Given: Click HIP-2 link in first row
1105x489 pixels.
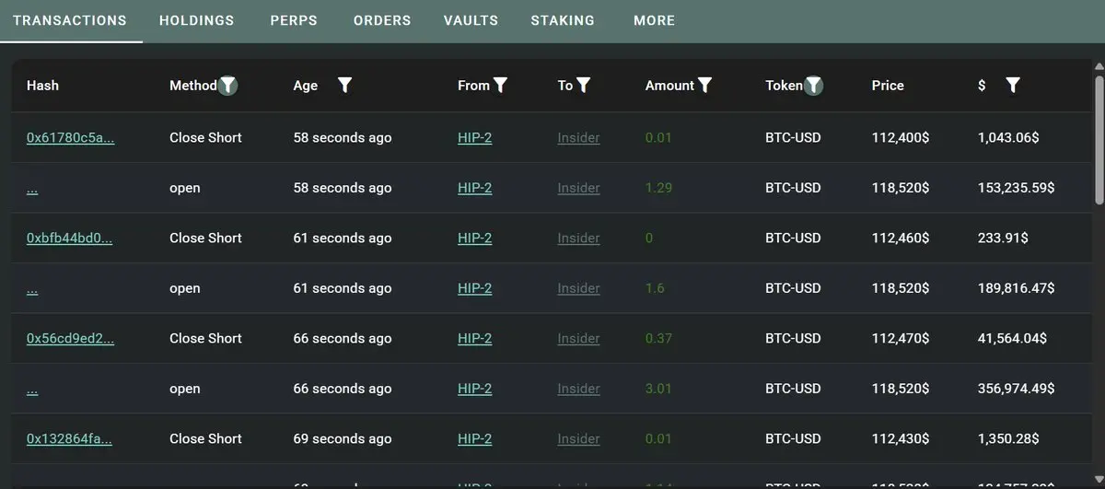Looking at the screenshot, I should pyautogui.click(x=474, y=138).
